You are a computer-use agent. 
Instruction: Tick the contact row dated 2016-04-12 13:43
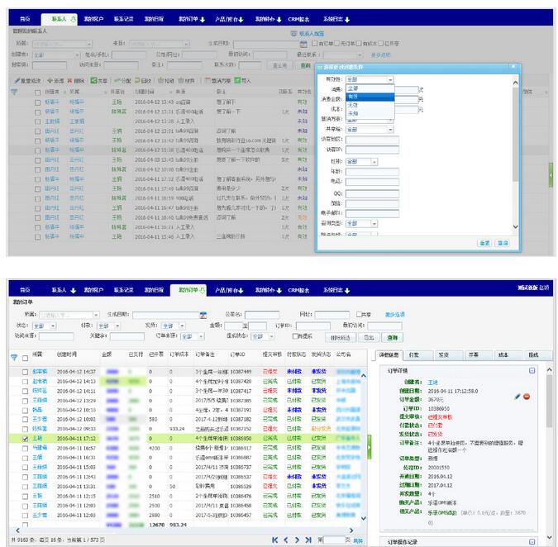click(x=37, y=102)
